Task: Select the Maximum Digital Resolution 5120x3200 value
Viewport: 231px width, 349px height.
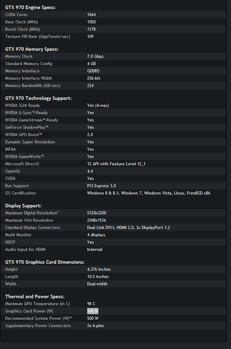Action: coord(97,213)
